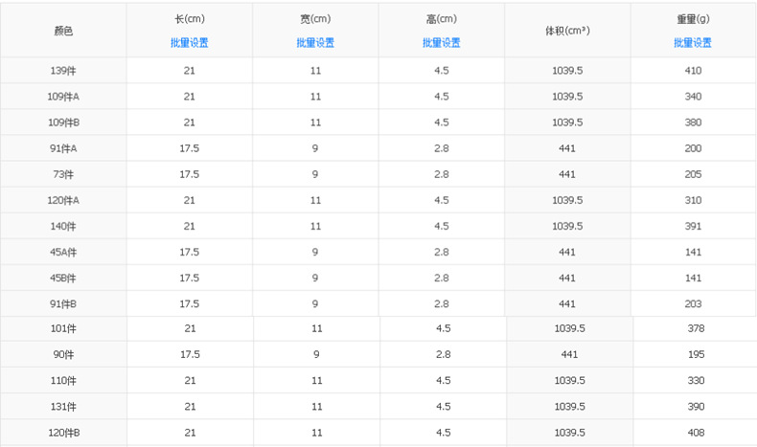Click length value 17.5 in 73件 row
Image resolution: width=757 pixels, height=447 pixels.
(190, 174)
